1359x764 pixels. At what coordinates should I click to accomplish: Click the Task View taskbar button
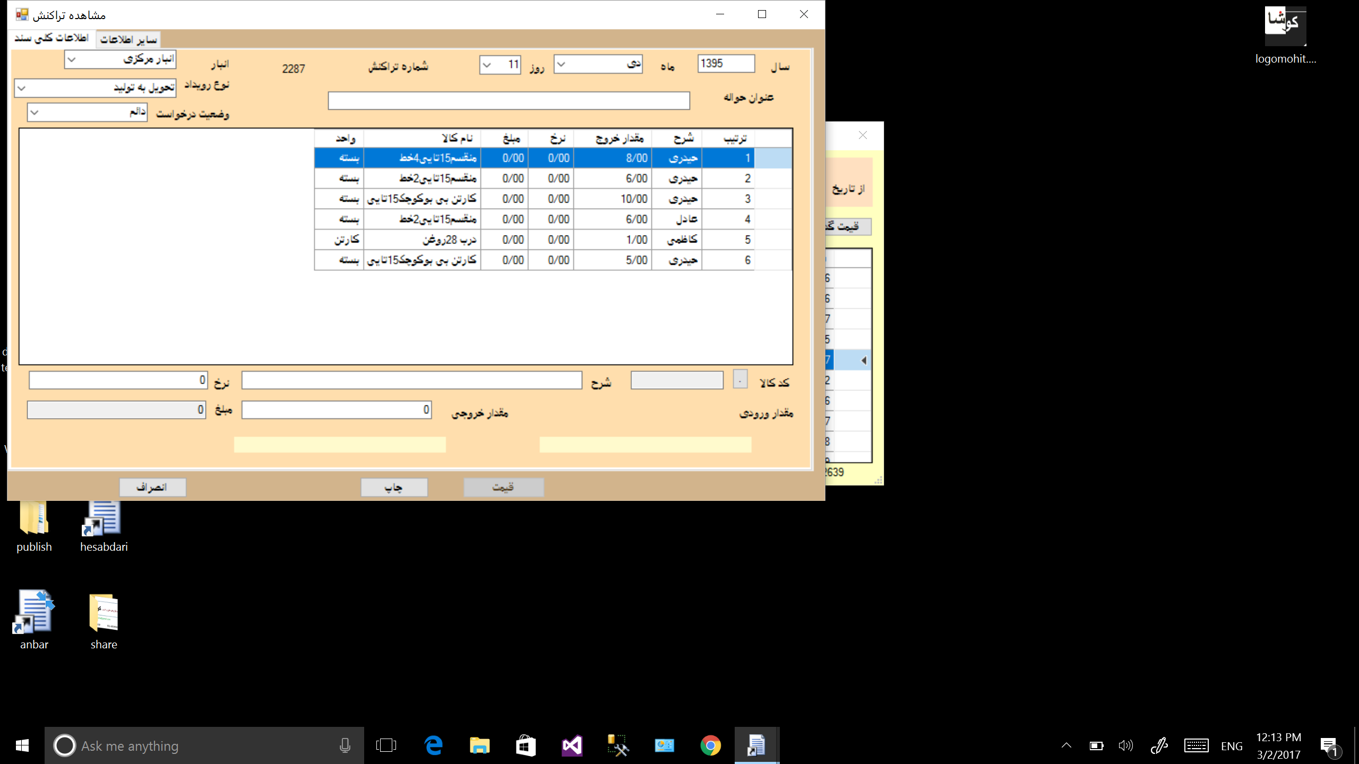click(x=386, y=745)
